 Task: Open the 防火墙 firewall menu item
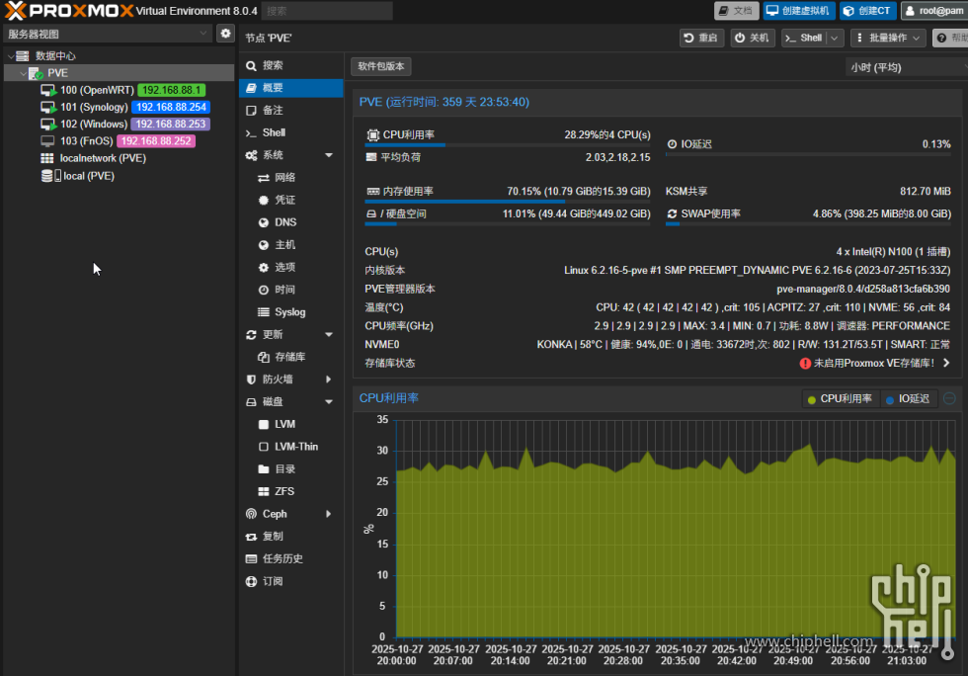[277, 380]
